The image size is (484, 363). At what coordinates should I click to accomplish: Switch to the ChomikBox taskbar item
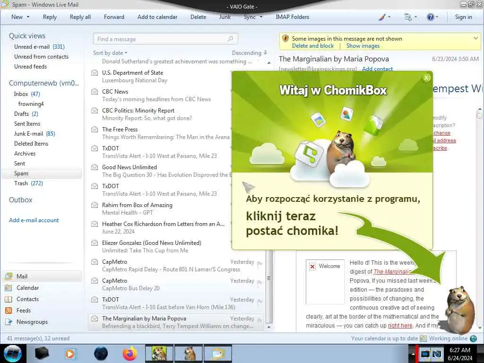click(x=159, y=354)
